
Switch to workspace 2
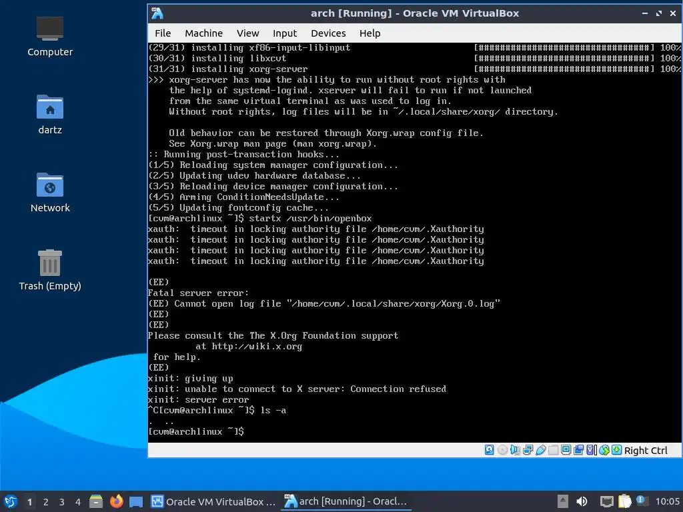46,501
